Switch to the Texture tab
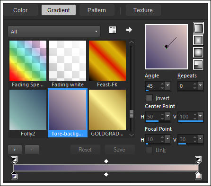The height and width of the screenshot is (186, 211). coord(143,10)
